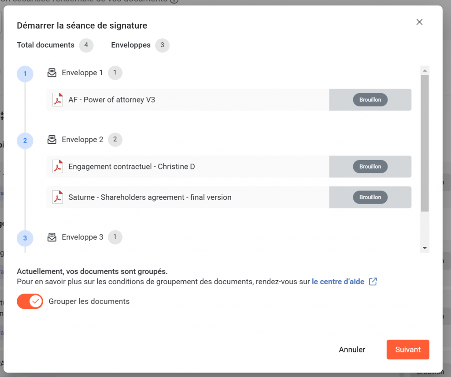Open the centre d'aide link

(338, 282)
